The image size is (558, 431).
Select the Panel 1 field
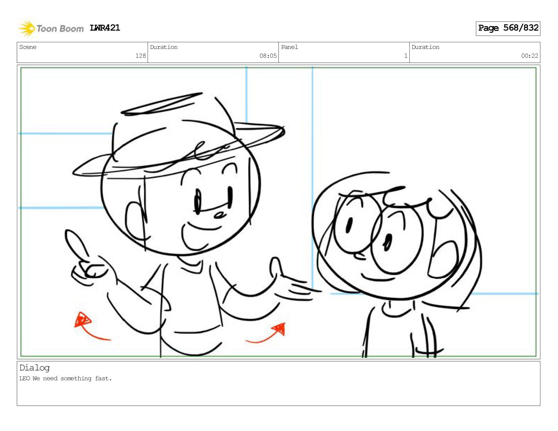(344, 52)
